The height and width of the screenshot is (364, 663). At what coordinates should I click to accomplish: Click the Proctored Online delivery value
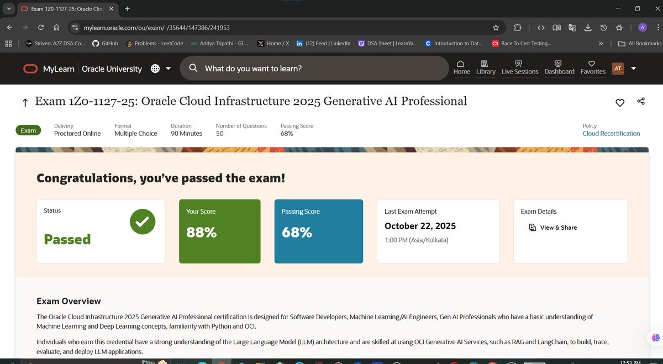pos(77,133)
